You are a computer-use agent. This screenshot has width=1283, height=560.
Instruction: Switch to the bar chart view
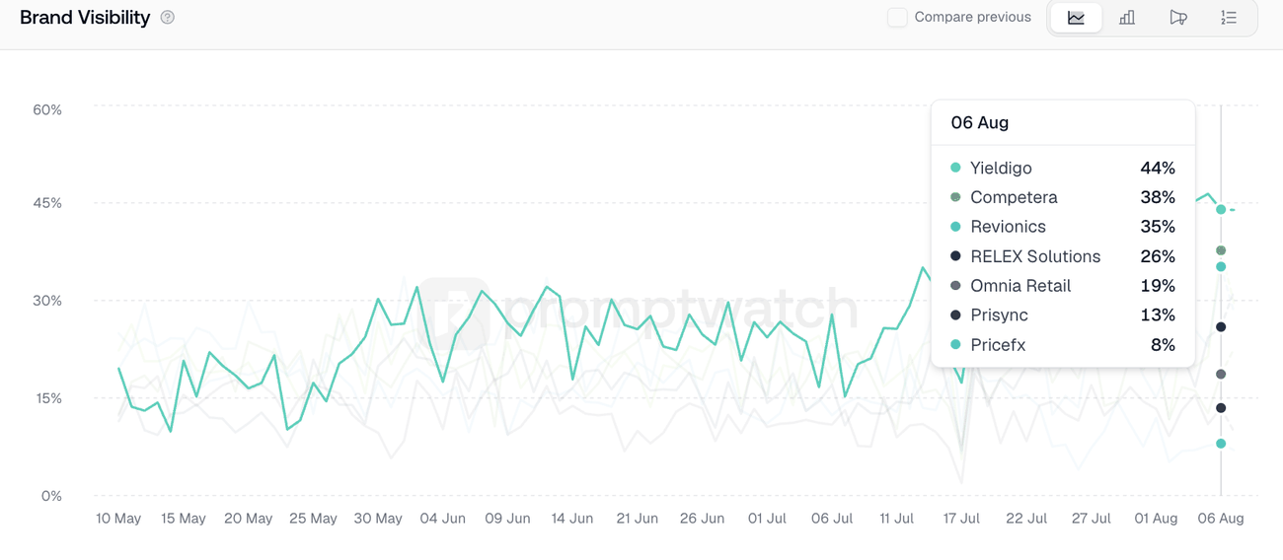[x=1127, y=18]
